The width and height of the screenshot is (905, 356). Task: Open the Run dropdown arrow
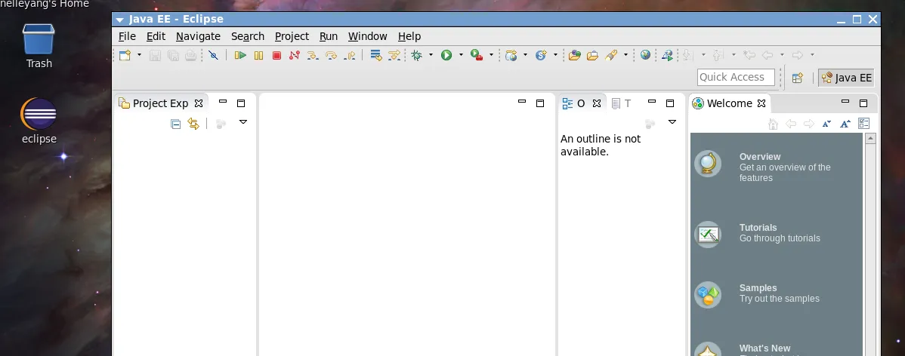tap(461, 55)
